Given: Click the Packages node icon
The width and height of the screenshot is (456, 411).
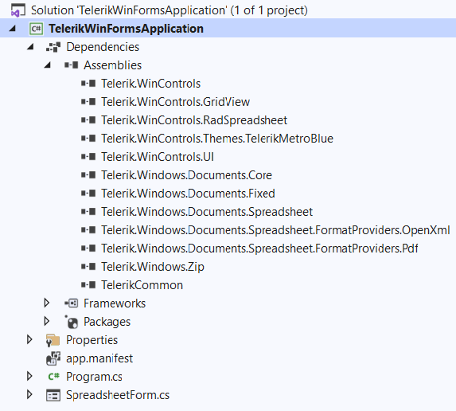Looking at the screenshot, I should pos(72,322).
